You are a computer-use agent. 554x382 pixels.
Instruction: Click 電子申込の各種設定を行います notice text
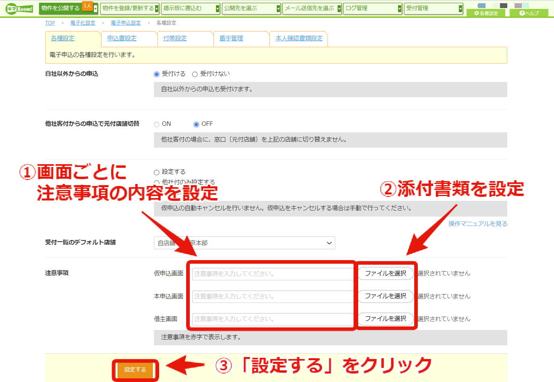[92, 55]
